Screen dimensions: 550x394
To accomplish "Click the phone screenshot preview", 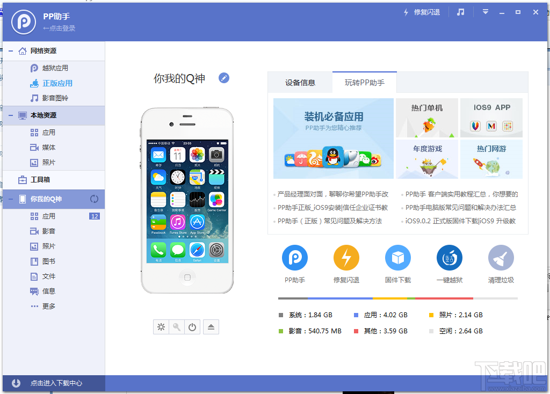I will pyautogui.click(x=187, y=201).
